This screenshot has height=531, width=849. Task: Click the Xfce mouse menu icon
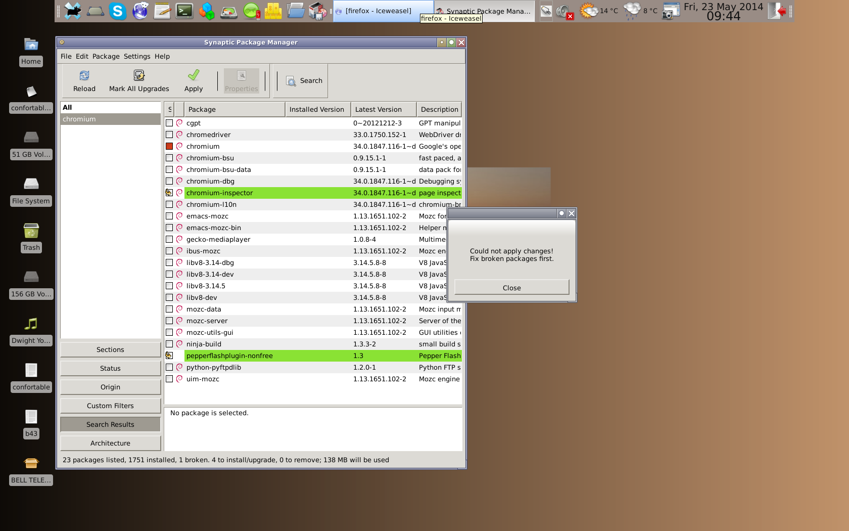(73, 11)
